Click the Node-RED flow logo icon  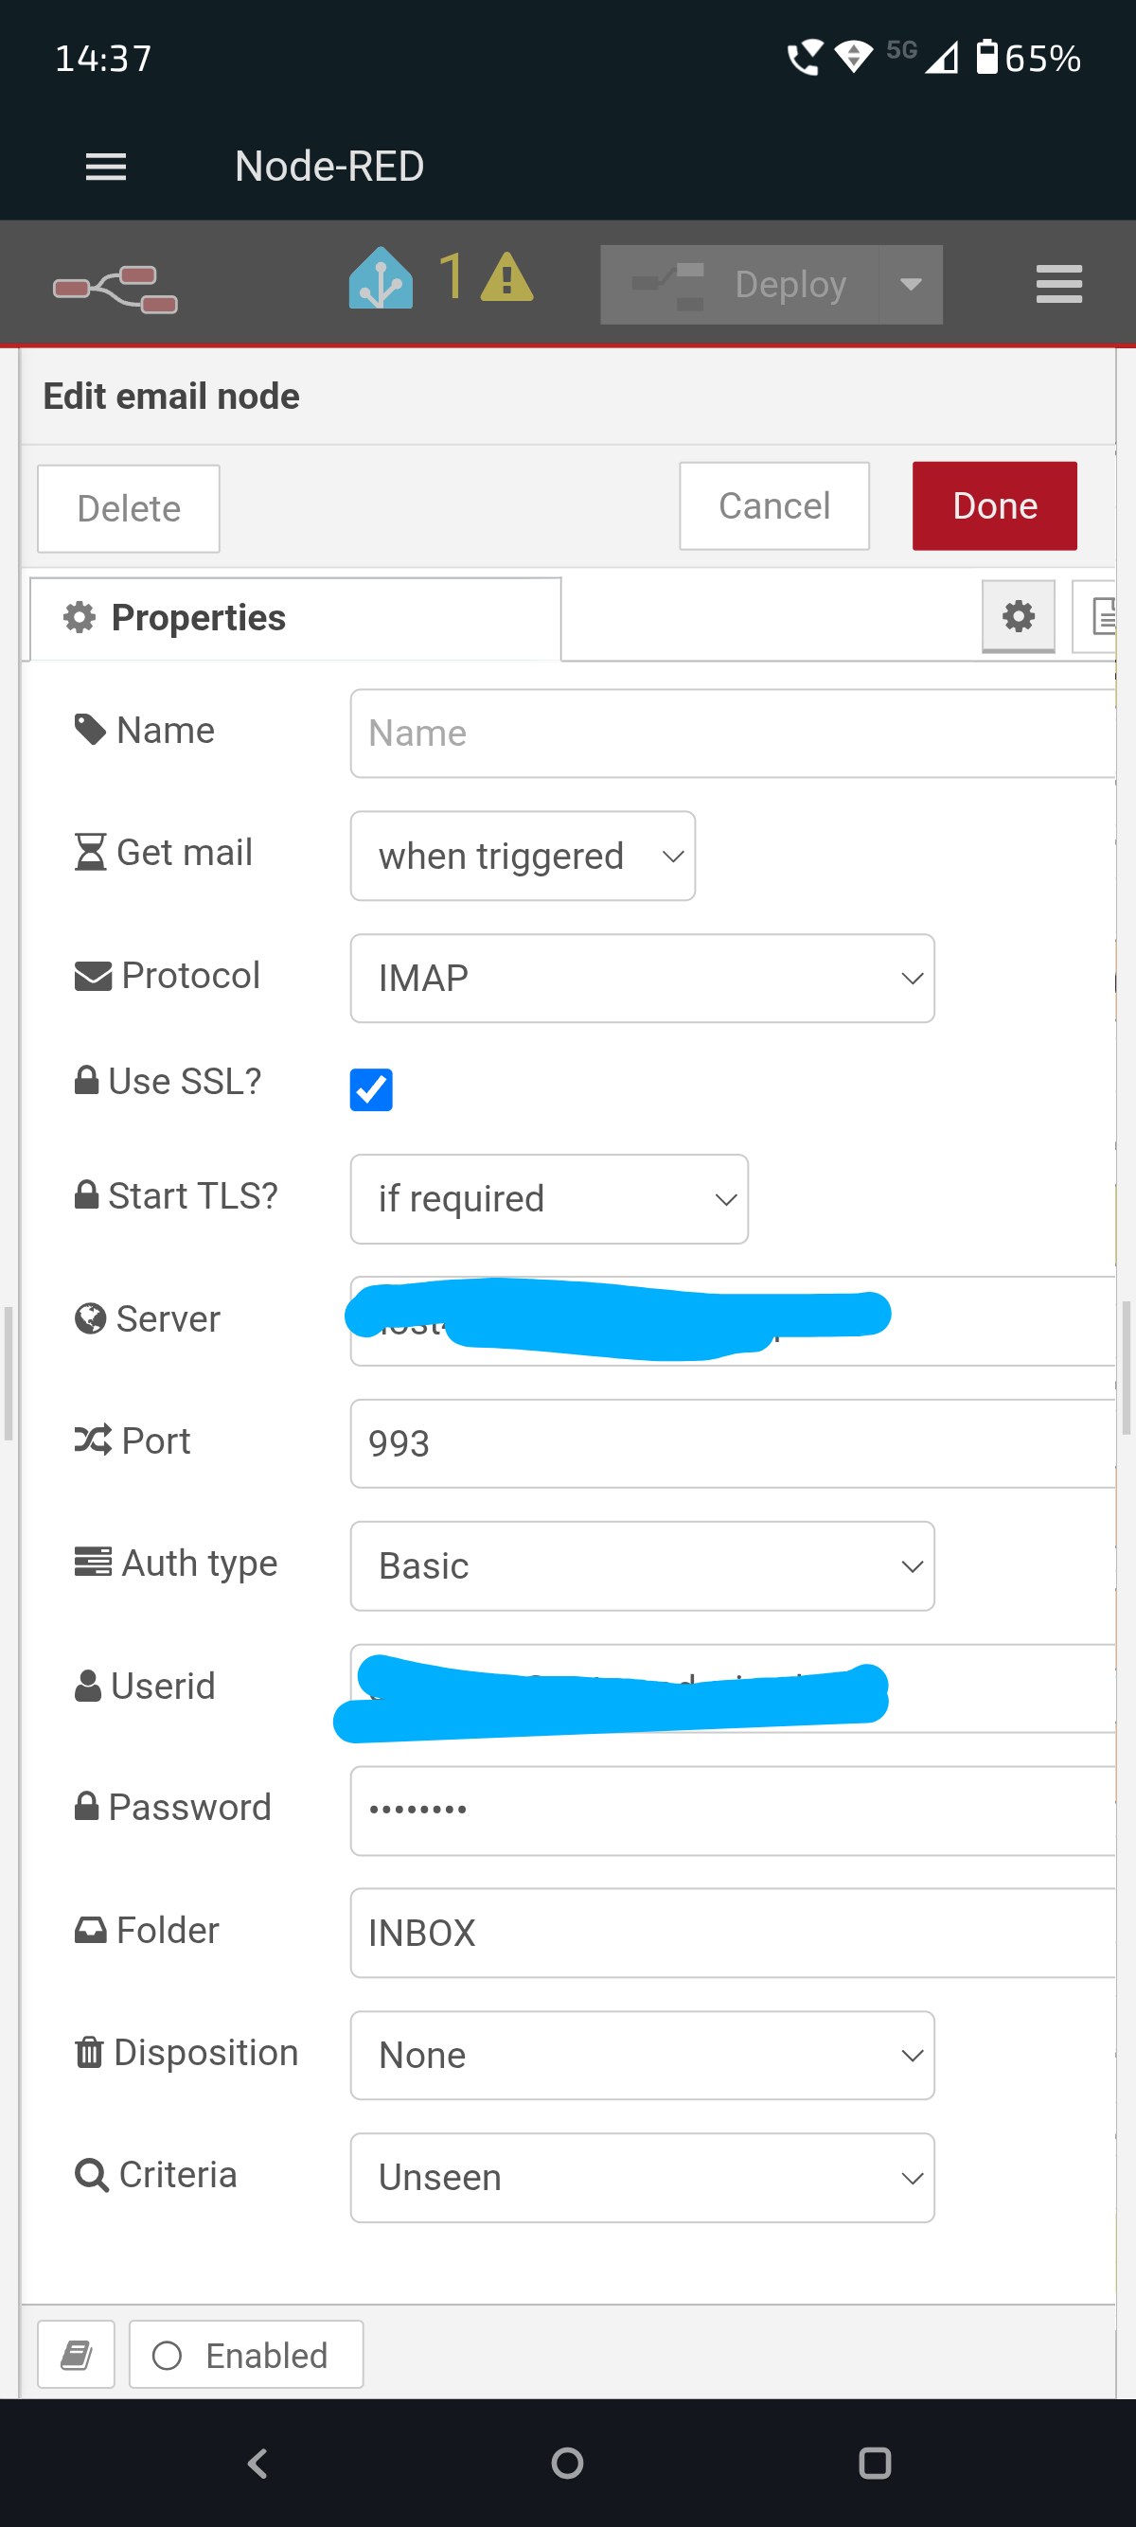click(115, 288)
